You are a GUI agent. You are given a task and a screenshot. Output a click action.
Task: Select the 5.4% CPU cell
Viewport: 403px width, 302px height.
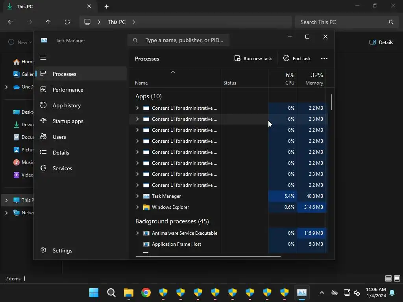point(283,196)
